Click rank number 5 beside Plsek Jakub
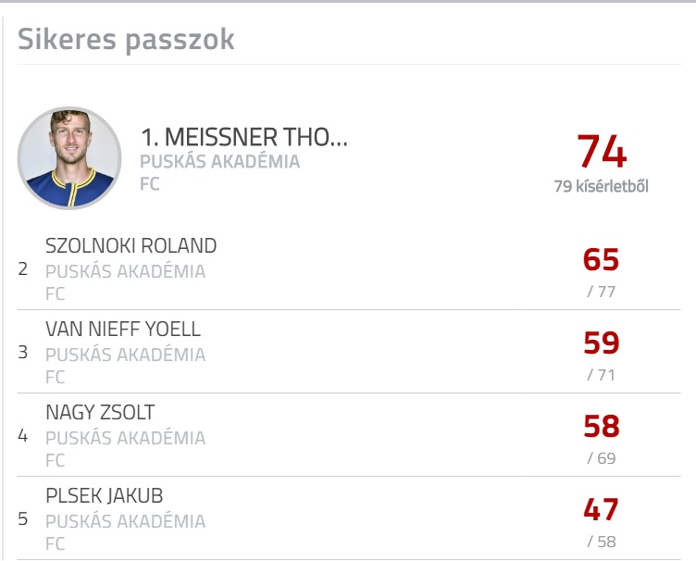 (22, 518)
